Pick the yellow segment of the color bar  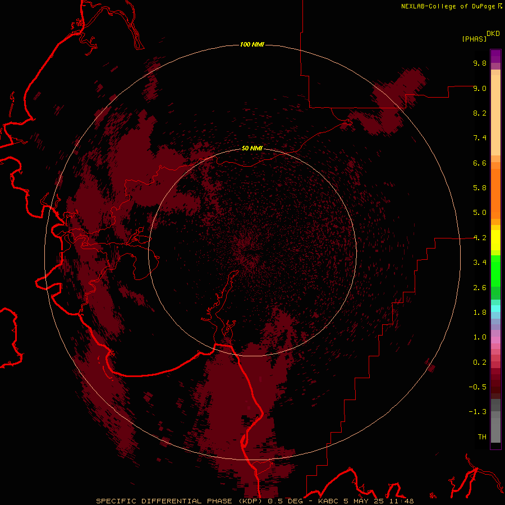[495, 240]
